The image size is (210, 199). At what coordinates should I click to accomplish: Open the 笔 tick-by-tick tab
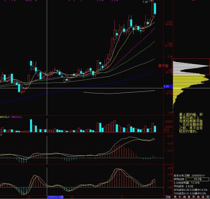pyautogui.click(x=175, y=197)
